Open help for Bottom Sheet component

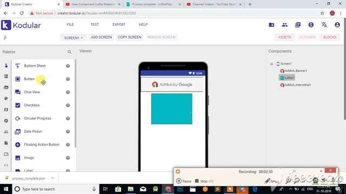(x=68, y=66)
